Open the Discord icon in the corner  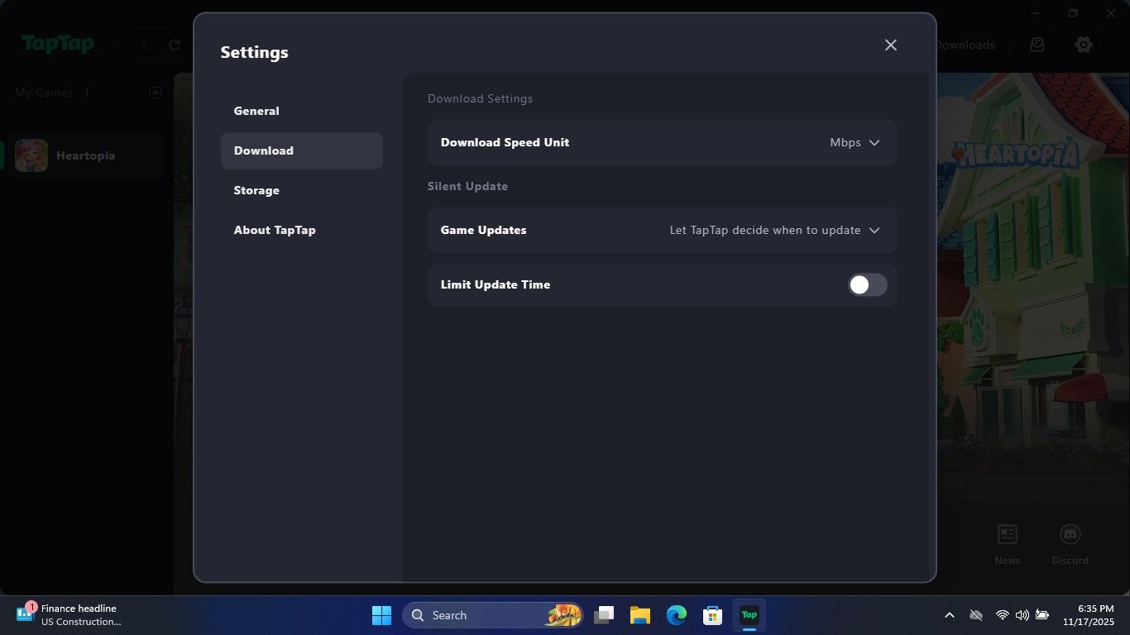point(1070,535)
